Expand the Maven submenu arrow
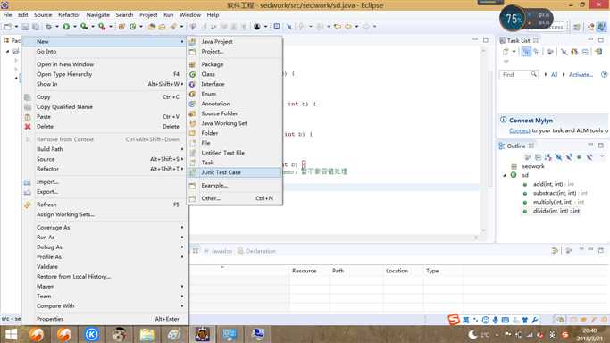The image size is (610, 343). (182, 286)
